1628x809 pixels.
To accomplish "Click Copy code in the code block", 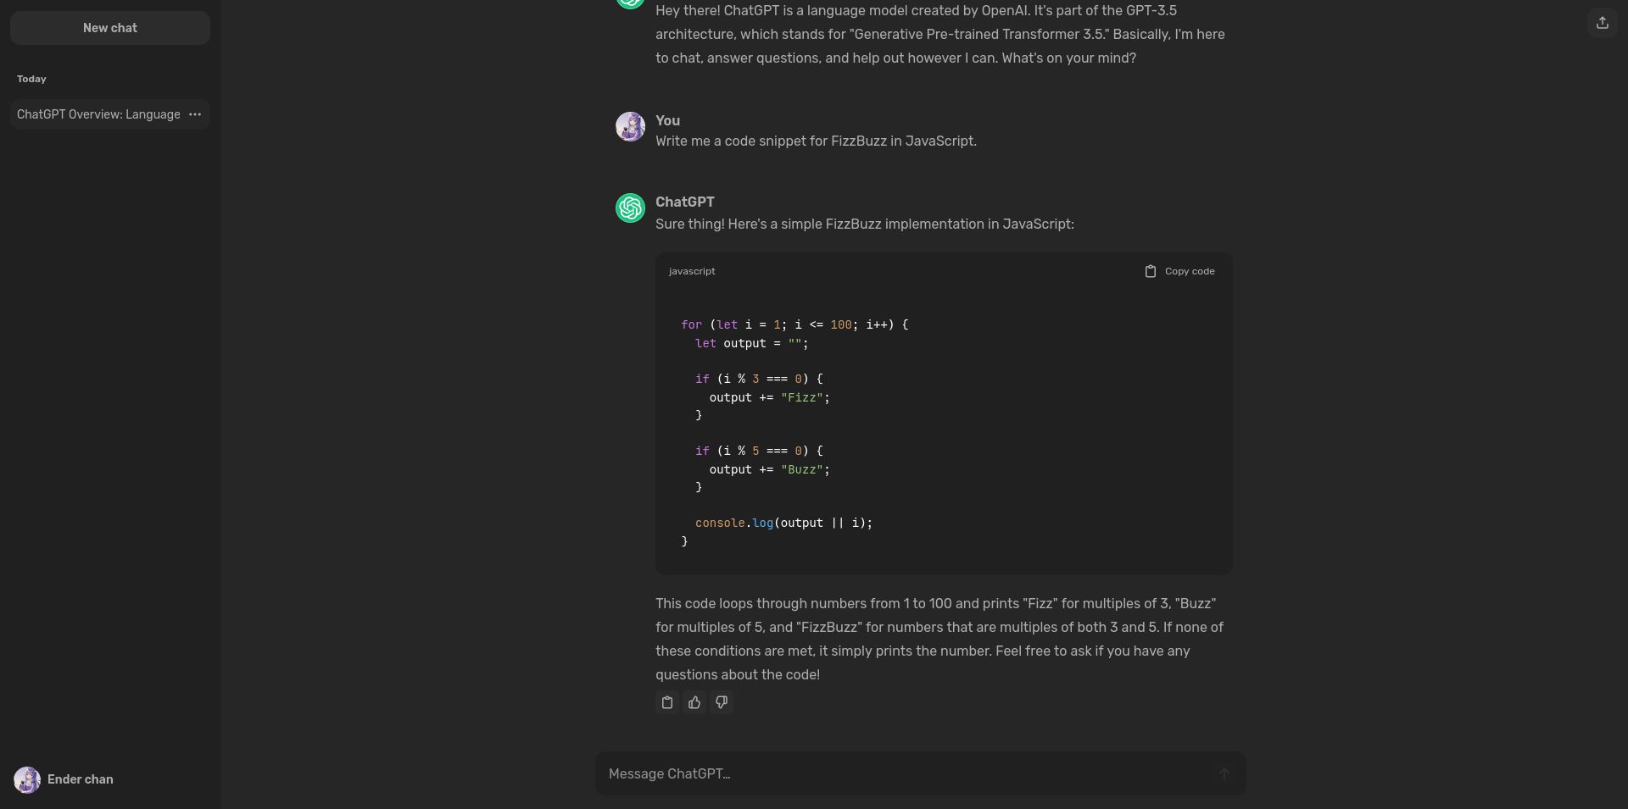I will [1179, 271].
